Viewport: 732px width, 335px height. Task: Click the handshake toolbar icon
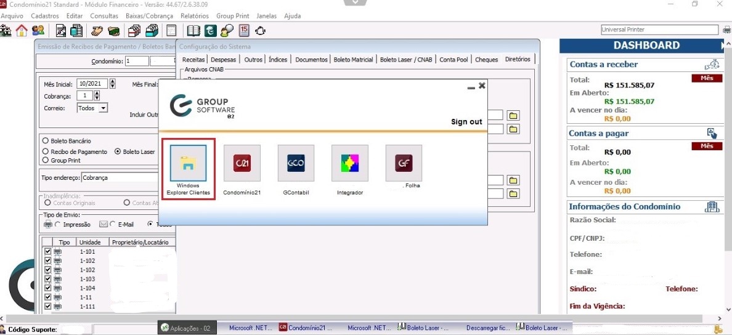pyautogui.click(x=97, y=31)
